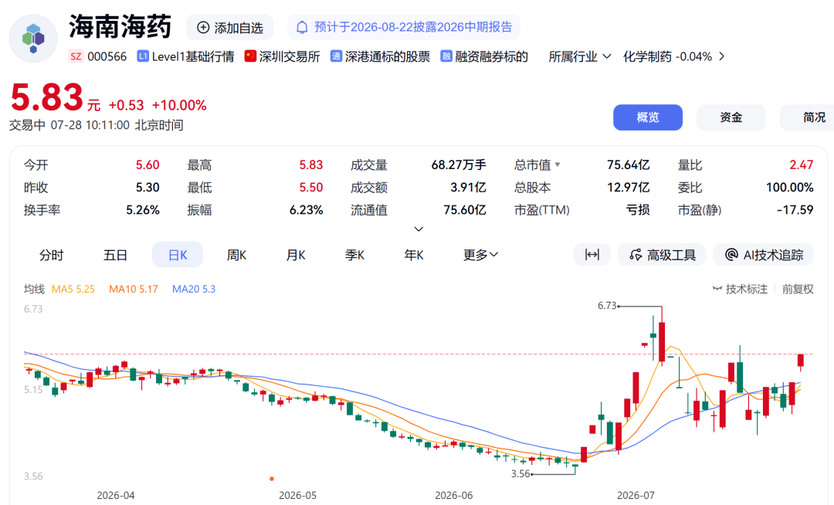Click the 融资融券标的 tag

click(x=484, y=57)
